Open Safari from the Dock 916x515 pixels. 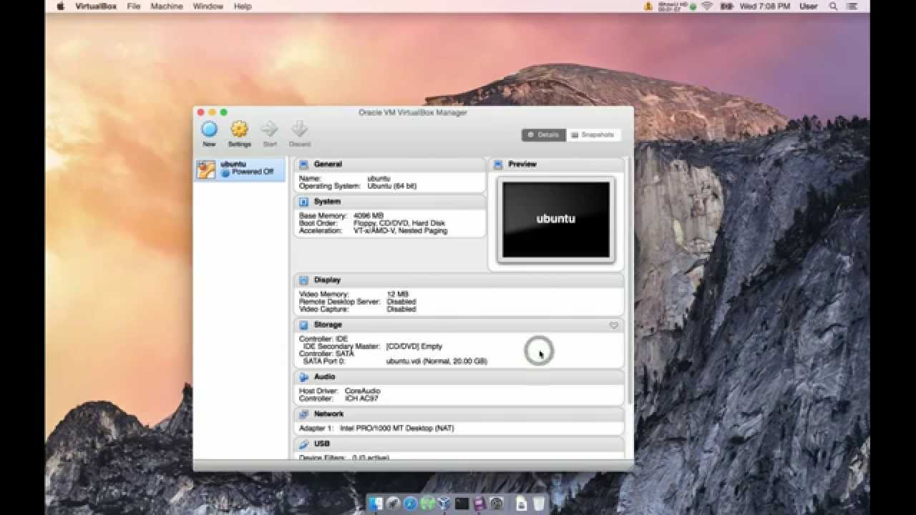pyautogui.click(x=411, y=504)
